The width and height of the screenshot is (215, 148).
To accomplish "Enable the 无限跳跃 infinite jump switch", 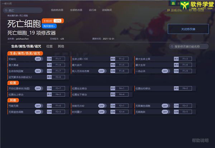I will pyautogui.click(x=165, y=112).
